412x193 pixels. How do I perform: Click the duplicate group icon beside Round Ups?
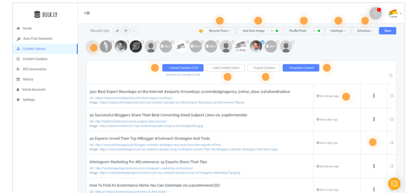(126, 31)
